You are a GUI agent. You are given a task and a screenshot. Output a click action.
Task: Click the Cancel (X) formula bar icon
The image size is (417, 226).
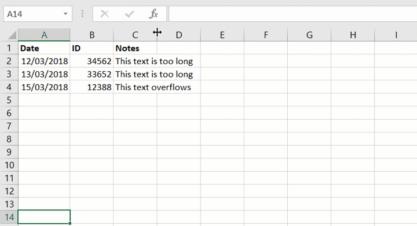[x=105, y=14]
